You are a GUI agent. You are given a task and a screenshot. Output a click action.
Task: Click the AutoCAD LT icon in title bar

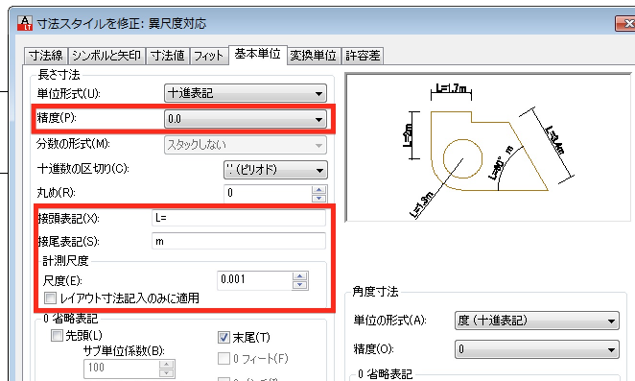[x=25, y=23]
